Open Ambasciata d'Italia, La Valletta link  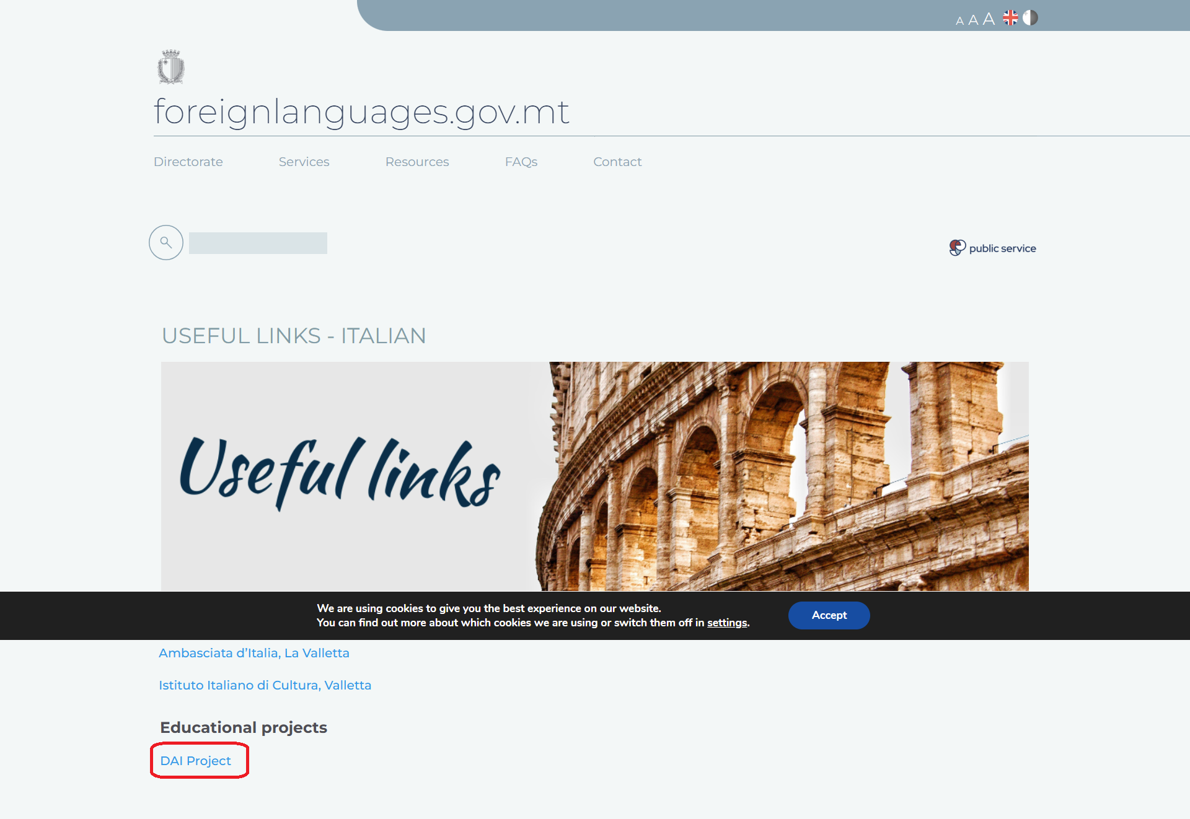pyautogui.click(x=254, y=653)
